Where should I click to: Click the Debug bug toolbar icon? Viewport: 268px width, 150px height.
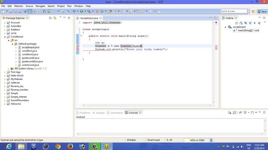(x=74, y=11)
